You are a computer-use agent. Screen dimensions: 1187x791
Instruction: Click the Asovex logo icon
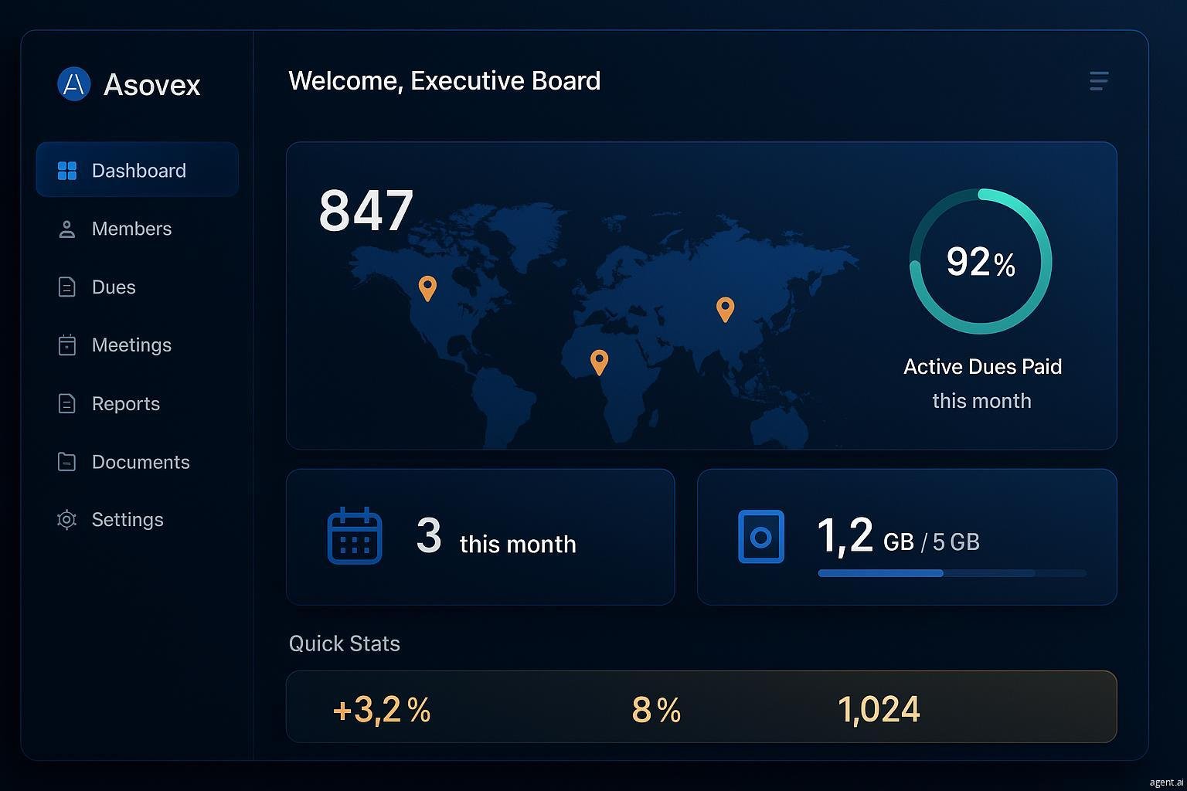[73, 83]
